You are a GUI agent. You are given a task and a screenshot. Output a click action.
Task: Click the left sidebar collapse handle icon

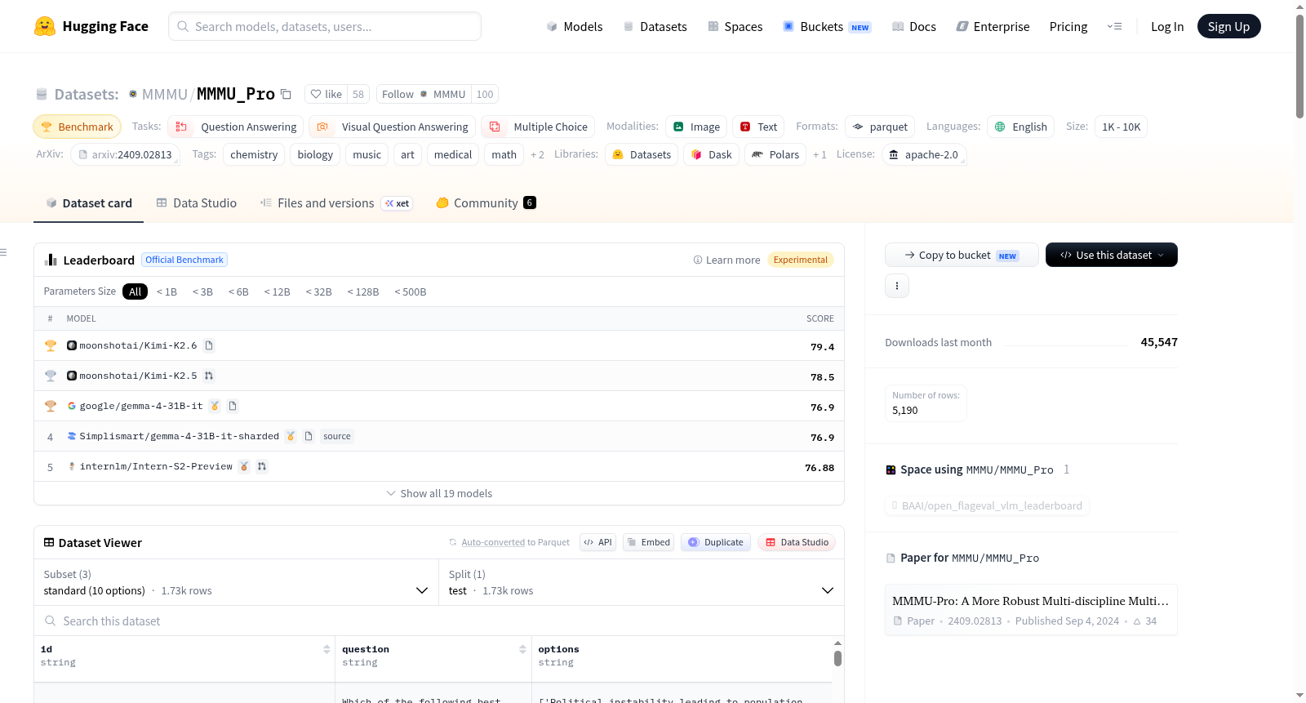(x=3, y=252)
